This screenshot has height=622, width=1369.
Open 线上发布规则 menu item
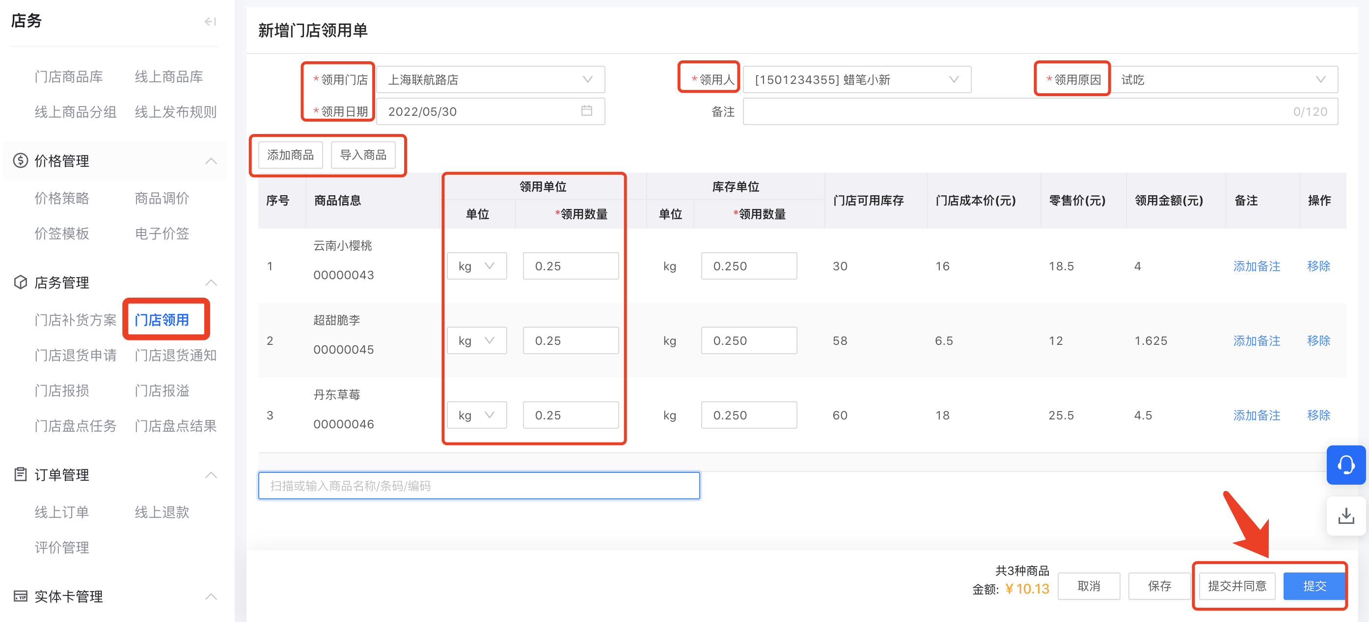[x=176, y=112]
